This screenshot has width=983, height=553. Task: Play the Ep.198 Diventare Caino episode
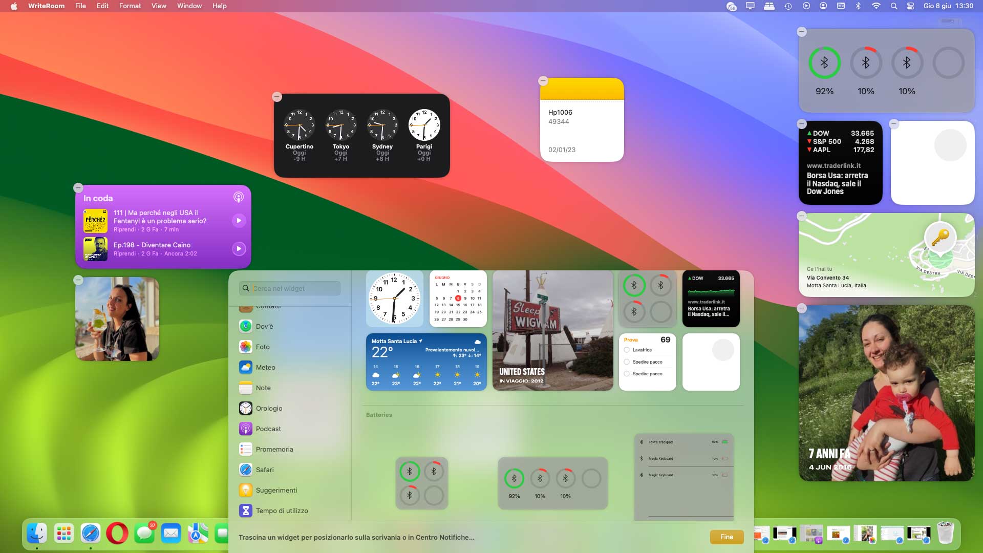tap(239, 249)
